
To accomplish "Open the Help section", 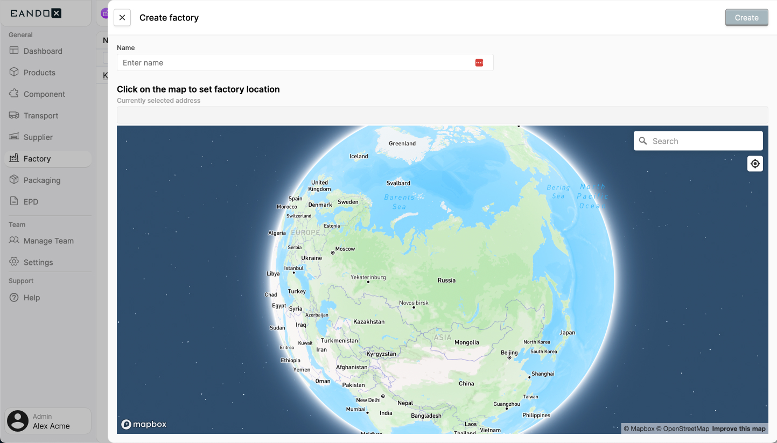I will (31, 298).
